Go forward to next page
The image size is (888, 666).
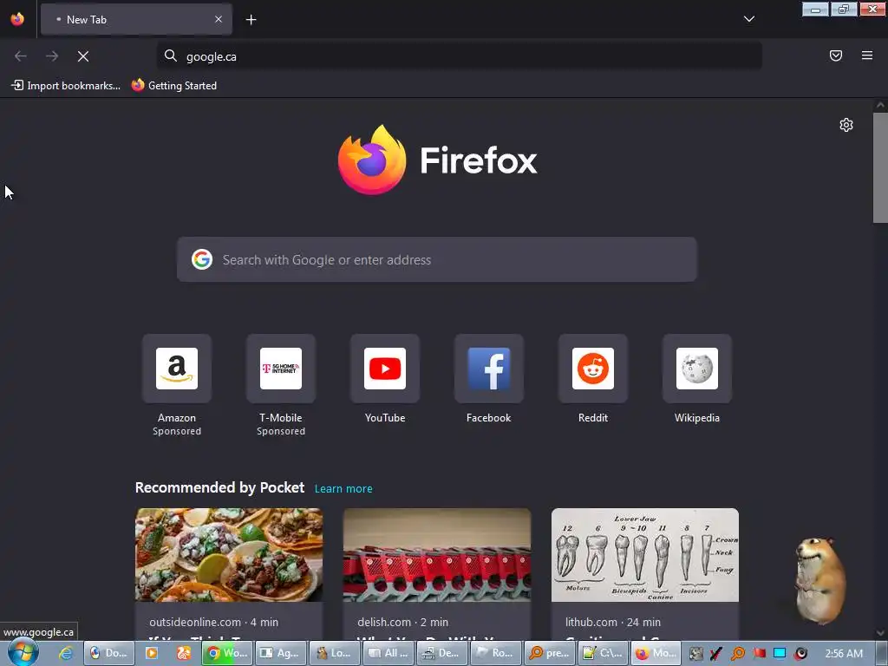pyautogui.click(x=52, y=56)
